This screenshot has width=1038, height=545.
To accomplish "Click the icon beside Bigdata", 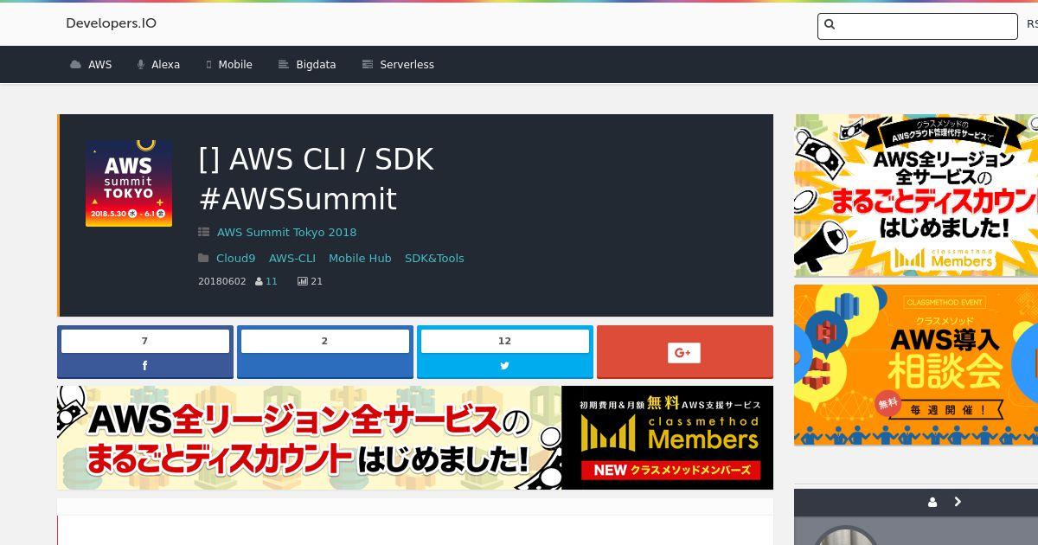I will tap(283, 65).
